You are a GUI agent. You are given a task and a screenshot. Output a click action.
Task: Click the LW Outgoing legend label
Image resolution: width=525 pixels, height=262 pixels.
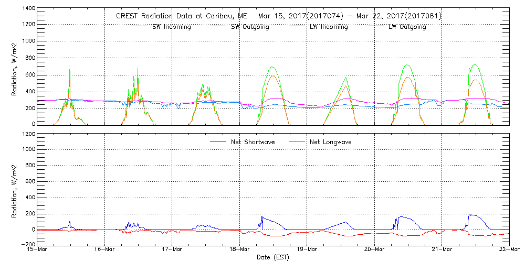(407, 27)
